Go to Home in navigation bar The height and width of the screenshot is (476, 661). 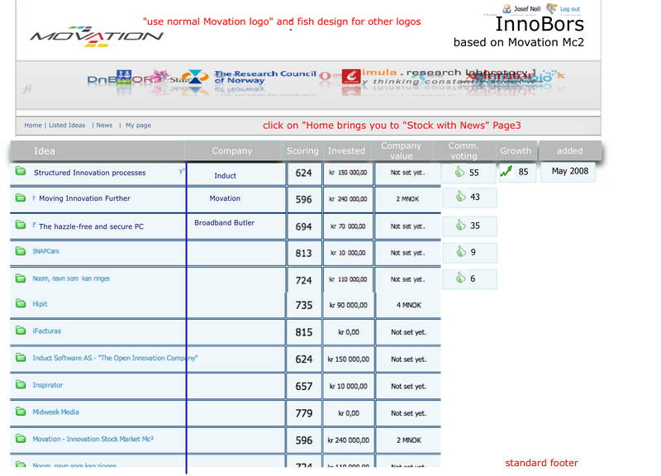tap(33, 126)
